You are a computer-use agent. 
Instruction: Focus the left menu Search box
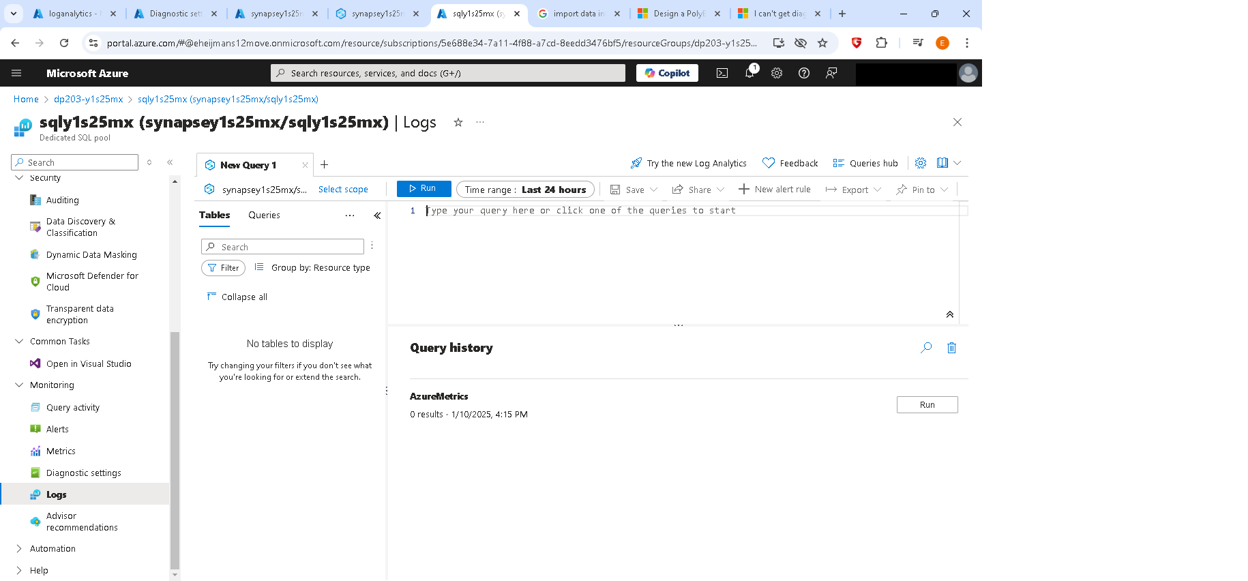(75, 162)
